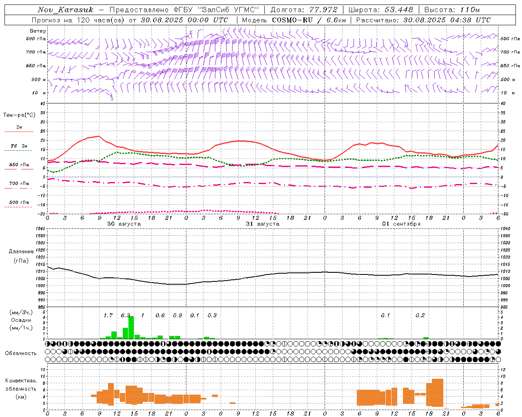Click the solid red 2м legend line
The height and width of the screenshot is (417, 522).
(x=19, y=132)
